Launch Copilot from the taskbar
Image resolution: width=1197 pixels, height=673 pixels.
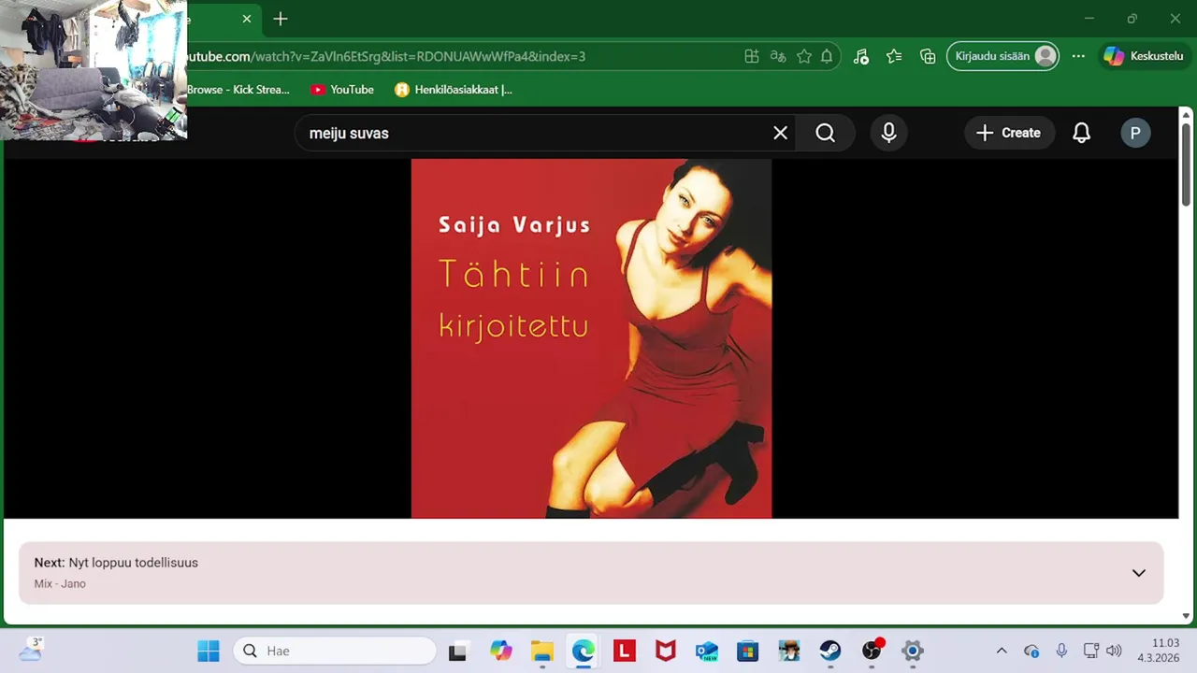[x=501, y=651]
